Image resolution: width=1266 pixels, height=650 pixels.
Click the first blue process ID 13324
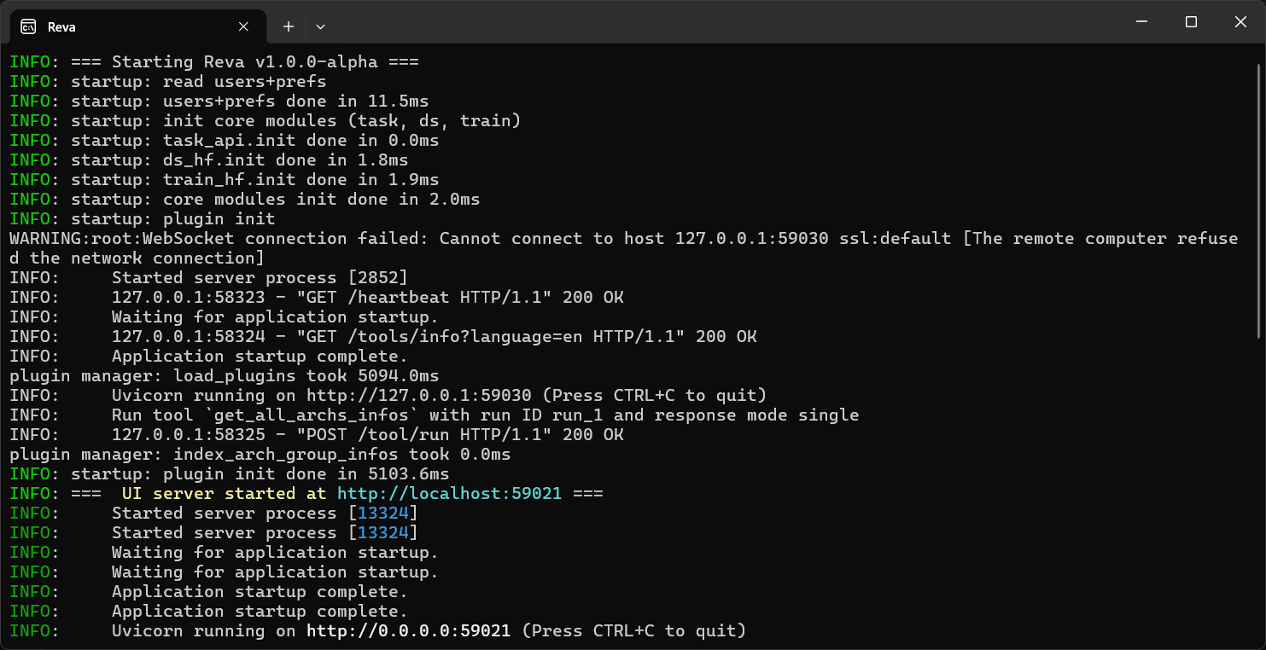[x=382, y=514]
